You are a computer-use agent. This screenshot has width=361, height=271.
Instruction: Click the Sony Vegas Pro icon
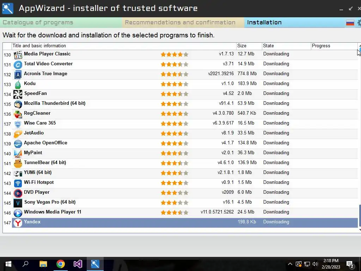pos(18,203)
